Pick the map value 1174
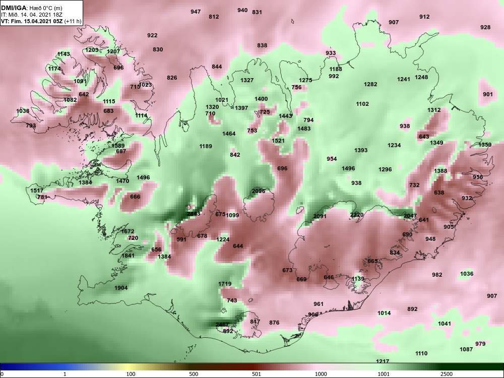This screenshot has width=504, height=378. [x=54, y=69]
